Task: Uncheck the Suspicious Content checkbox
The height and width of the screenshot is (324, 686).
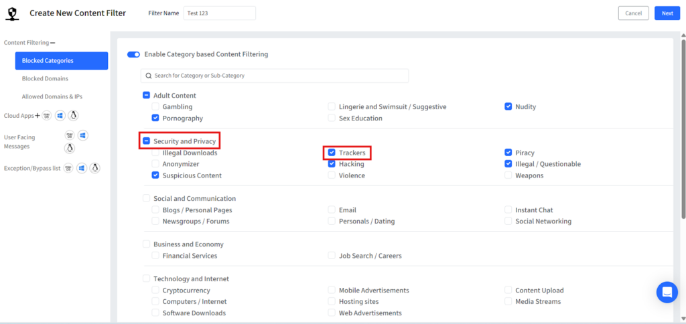Action: [155, 175]
